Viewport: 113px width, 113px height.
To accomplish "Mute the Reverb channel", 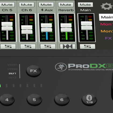I will coord(66,5).
